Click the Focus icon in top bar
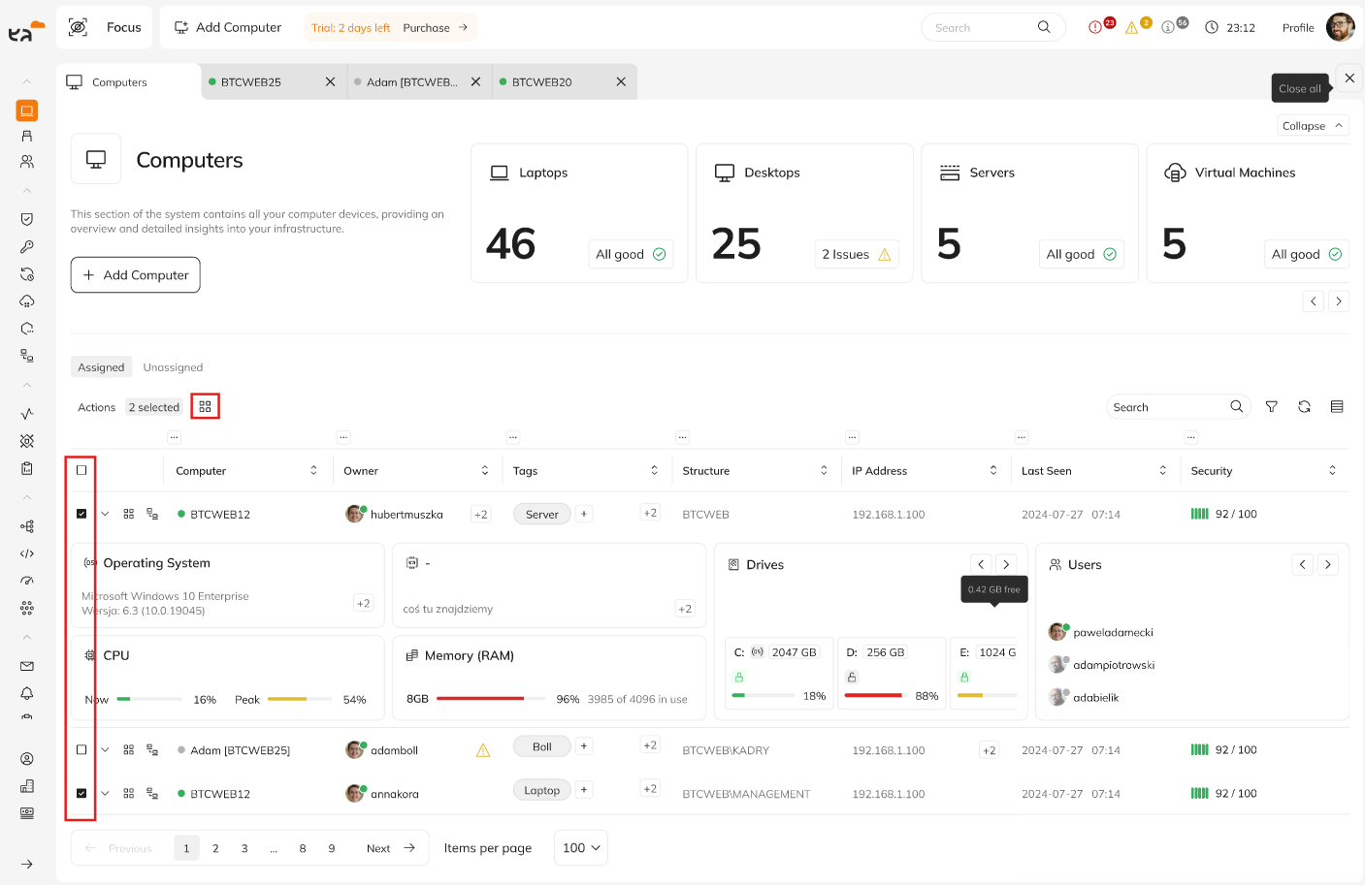 [x=79, y=27]
